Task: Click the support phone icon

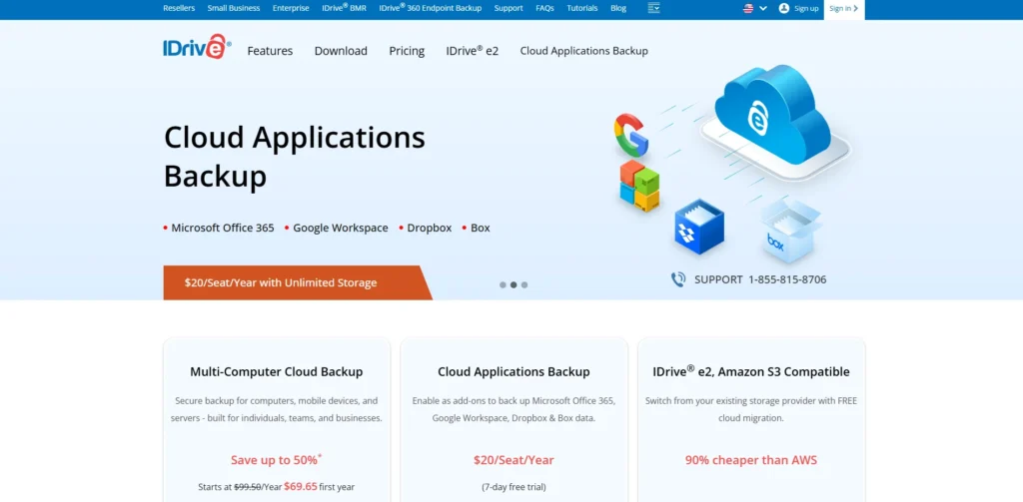Action: (678, 279)
